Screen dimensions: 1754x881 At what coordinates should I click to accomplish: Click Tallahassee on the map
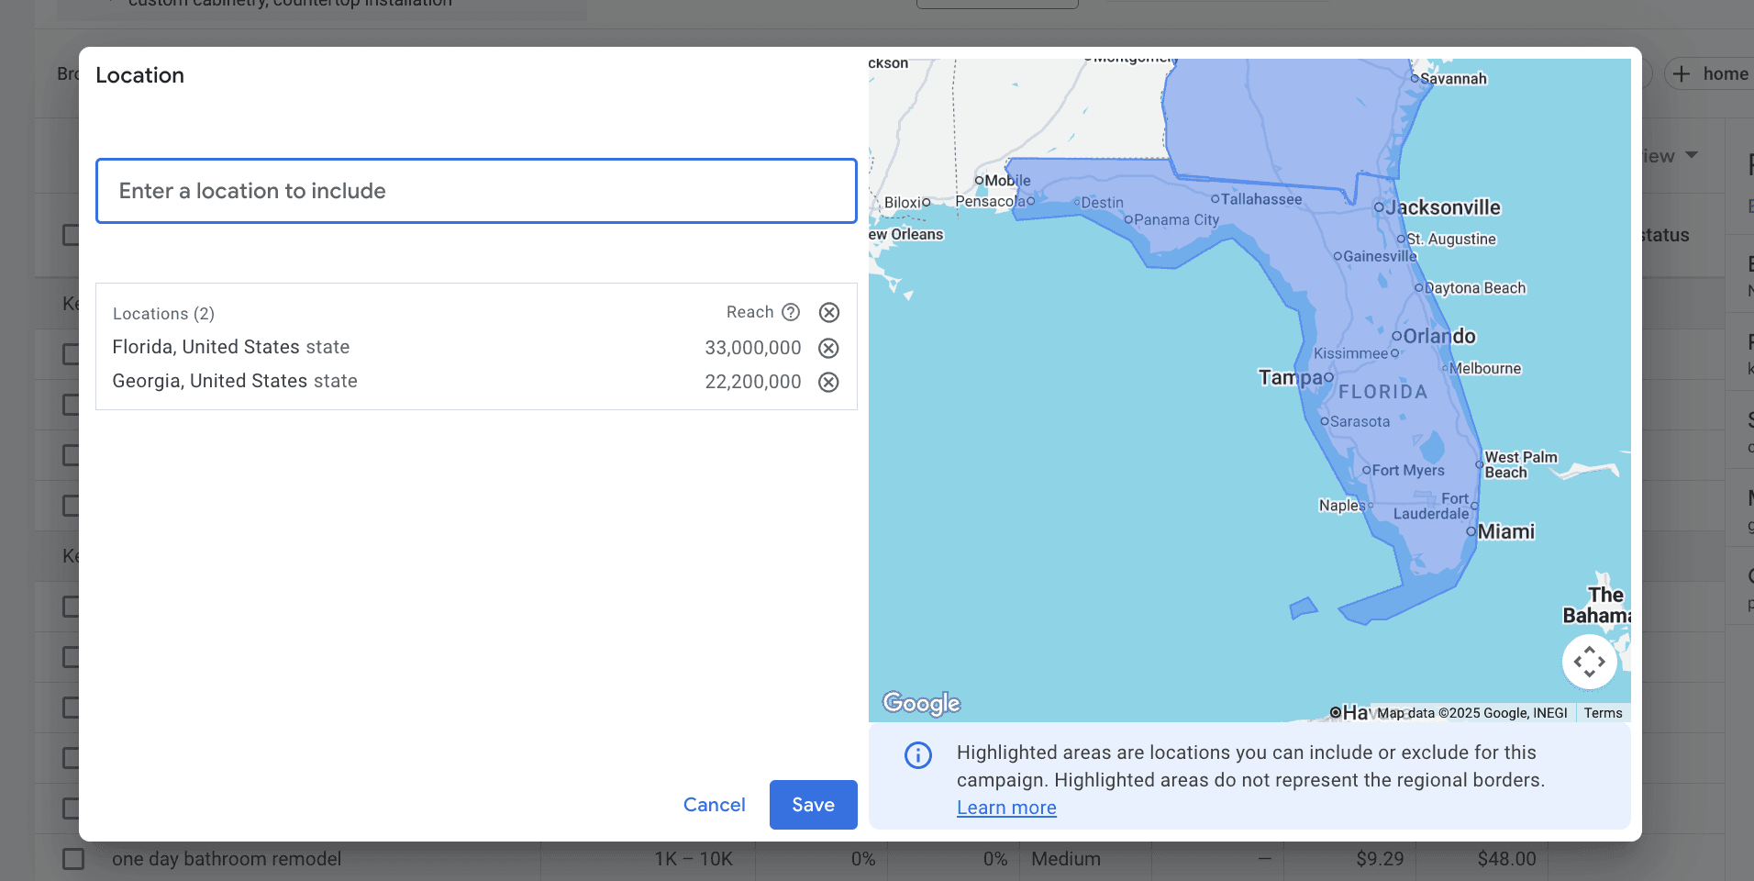(x=1261, y=199)
